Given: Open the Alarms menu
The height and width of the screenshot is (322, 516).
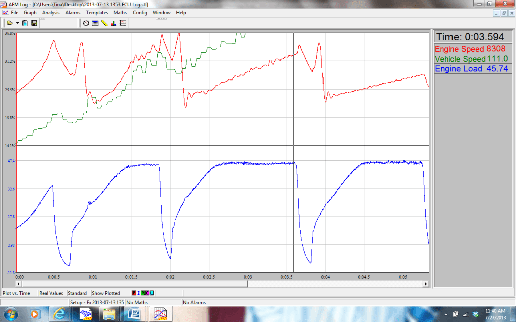Looking at the screenshot, I should pos(73,13).
